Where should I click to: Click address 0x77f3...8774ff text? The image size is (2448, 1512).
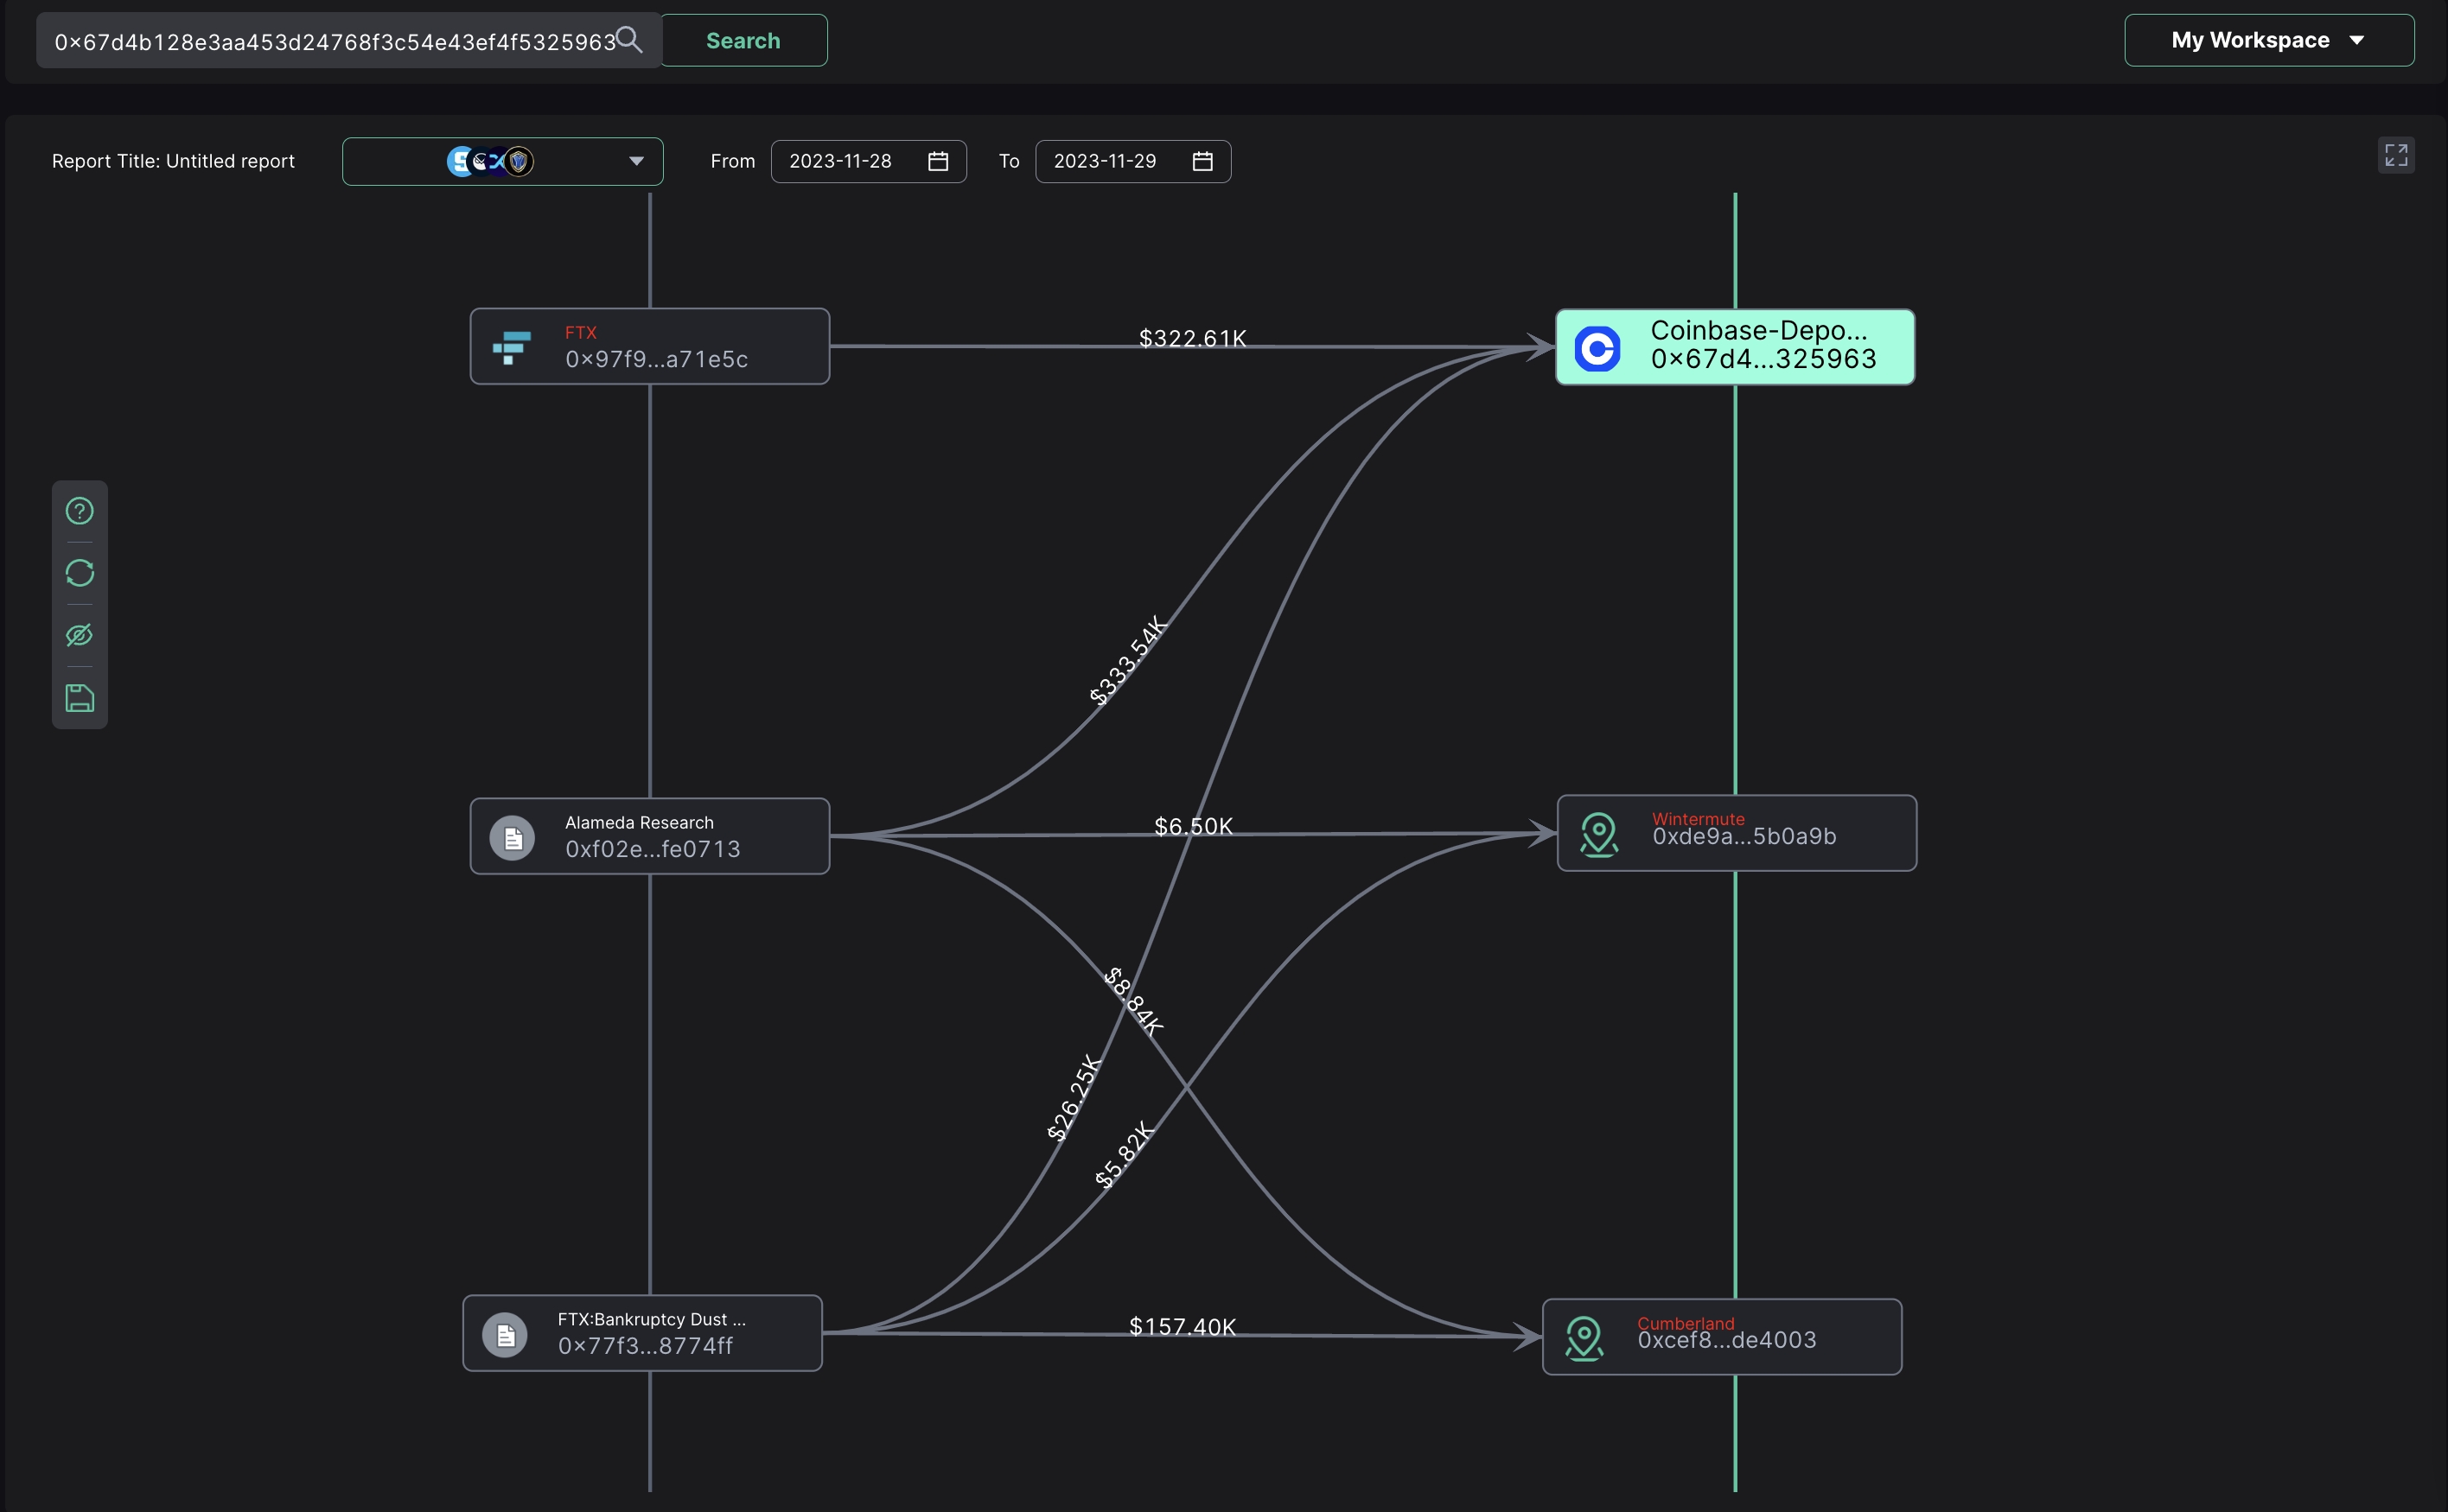click(645, 1346)
